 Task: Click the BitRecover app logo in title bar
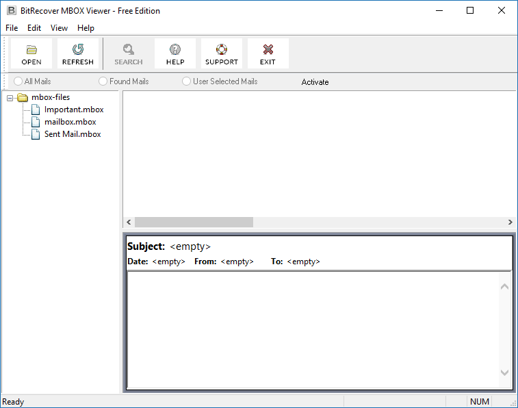11,10
